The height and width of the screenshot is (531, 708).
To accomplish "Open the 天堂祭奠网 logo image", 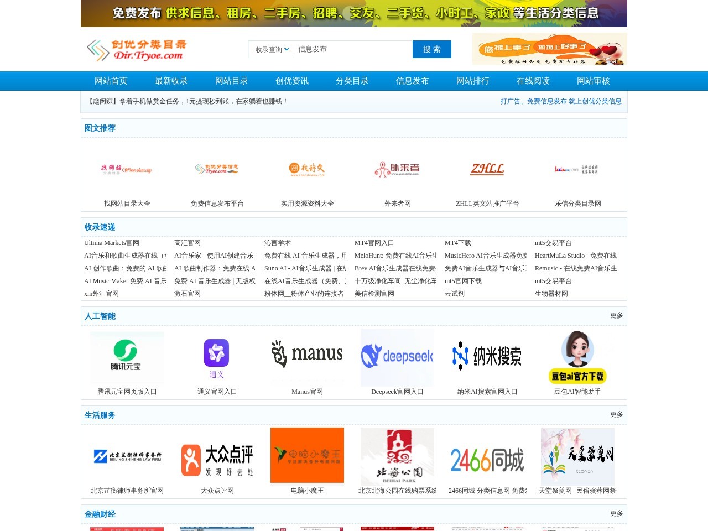I will pyautogui.click(x=577, y=456).
